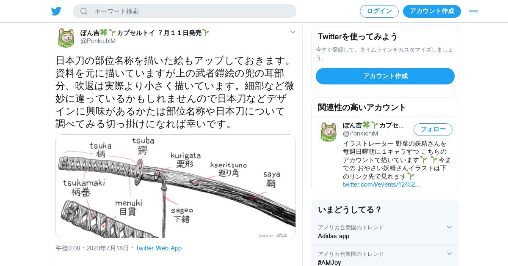Image resolution: width=508 pixels, height=266 pixels.
Task: Open the #AMJoy trend
Action: (385, 258)
